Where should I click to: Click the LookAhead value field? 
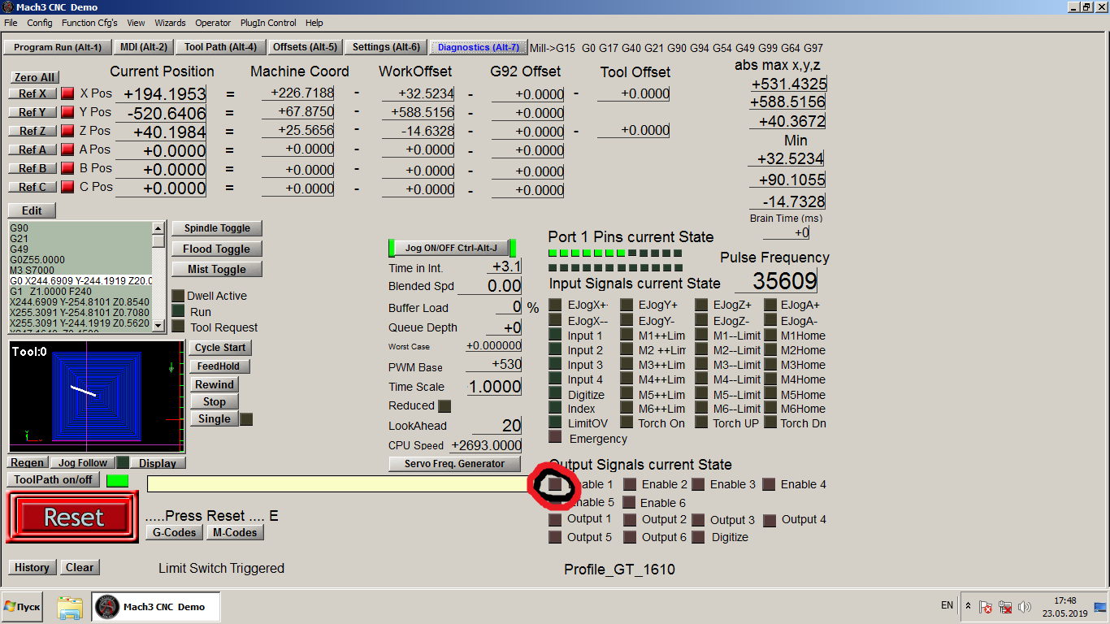497,426
